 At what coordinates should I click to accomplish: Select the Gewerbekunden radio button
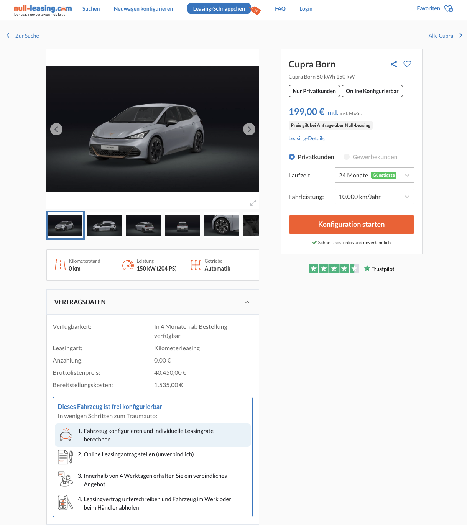click(x=347, y=157)
